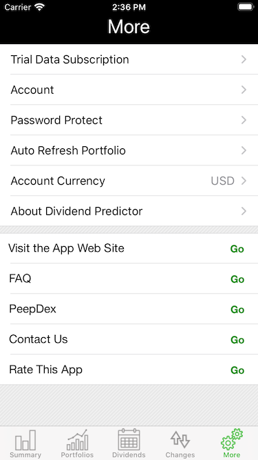This screenshot has width=258, height=460.
Task: Tap the Wi-Fi status icon
Action: pyautogui.click(x=39, y=7)
